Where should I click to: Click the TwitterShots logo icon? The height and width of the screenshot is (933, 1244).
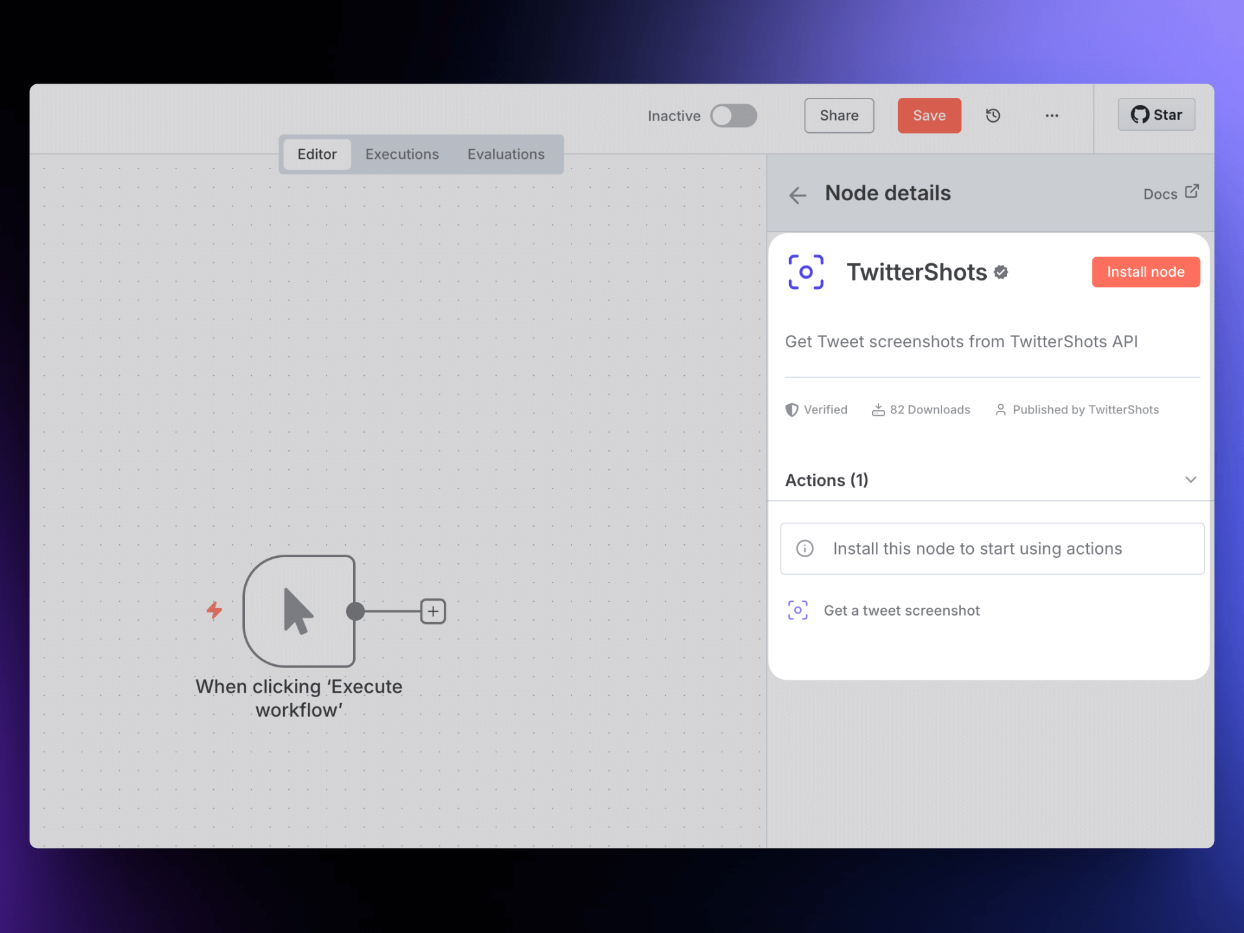[x=805, y=272]
